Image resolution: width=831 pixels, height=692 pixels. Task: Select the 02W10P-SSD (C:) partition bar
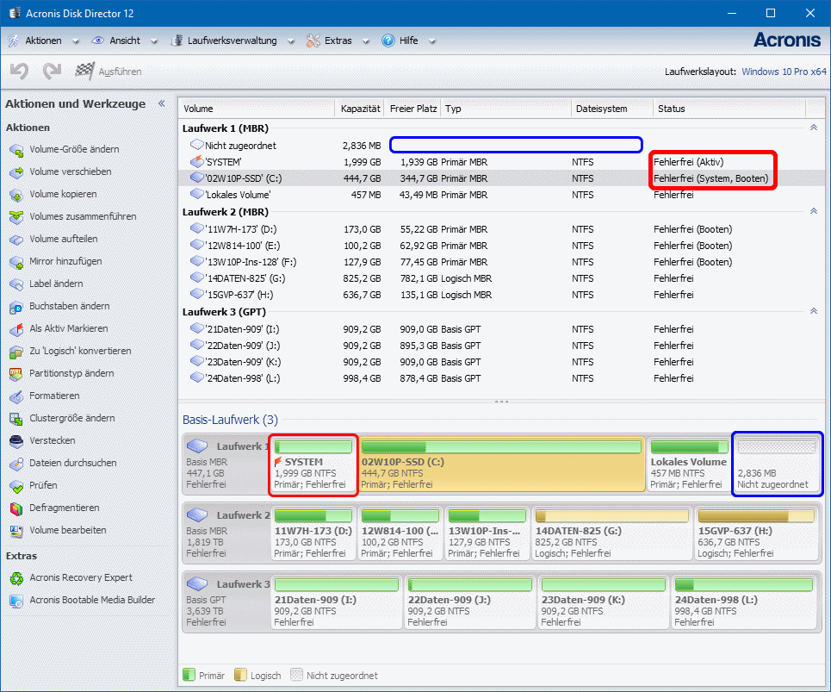click(501, 465)
